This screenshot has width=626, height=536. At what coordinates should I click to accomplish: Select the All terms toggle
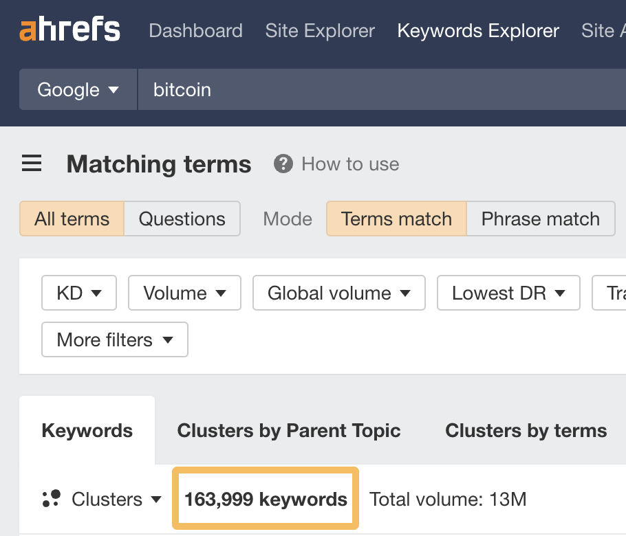click(x=72, y=219)
